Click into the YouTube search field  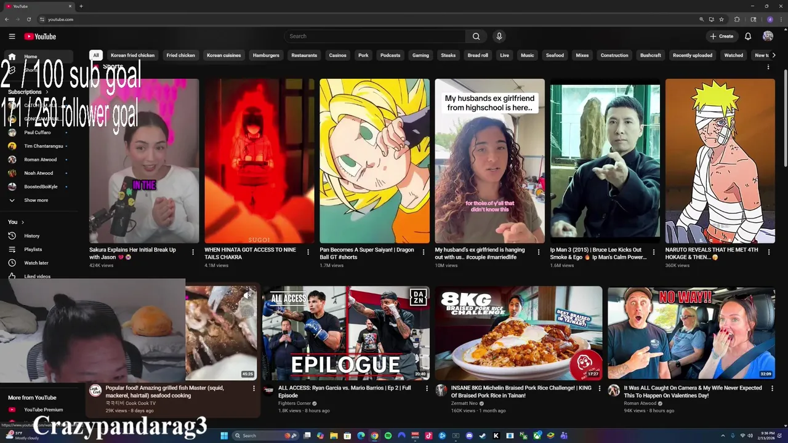pos(375,36)
